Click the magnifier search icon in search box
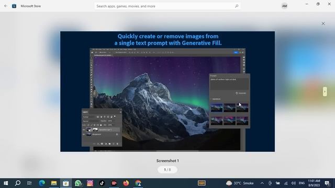 [237, 6]
